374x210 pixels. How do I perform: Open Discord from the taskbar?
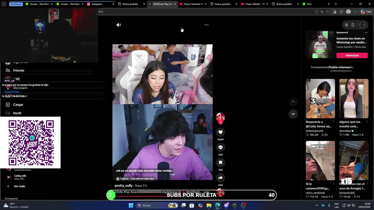pos(226,205)
